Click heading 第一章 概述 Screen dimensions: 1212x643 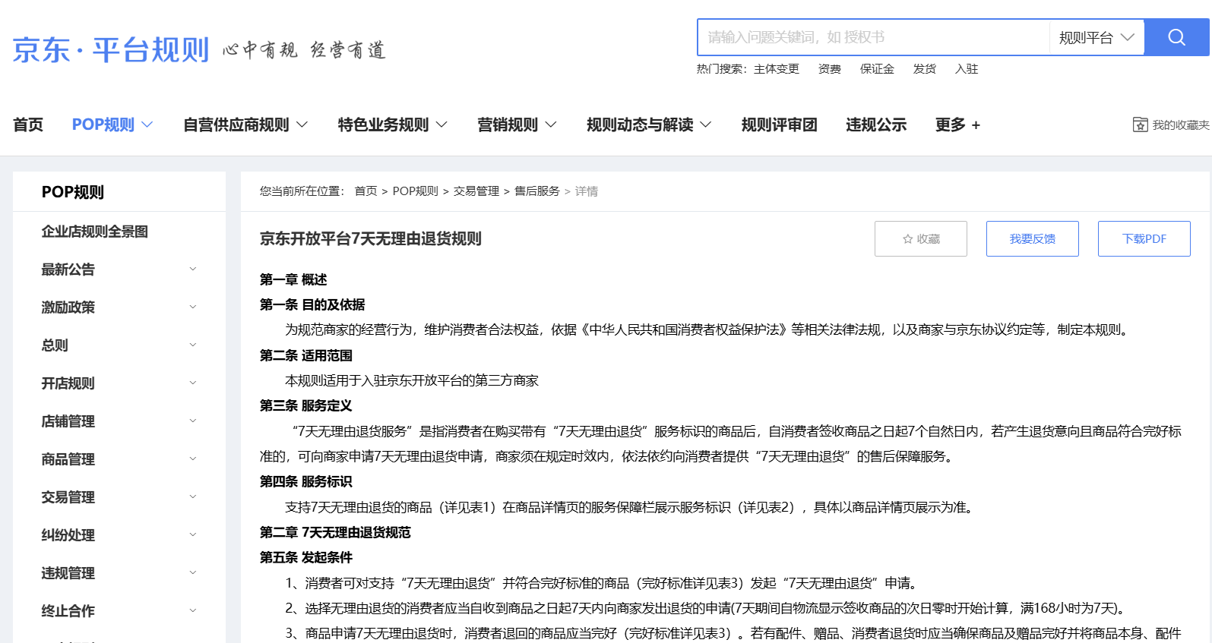(293, 279)
